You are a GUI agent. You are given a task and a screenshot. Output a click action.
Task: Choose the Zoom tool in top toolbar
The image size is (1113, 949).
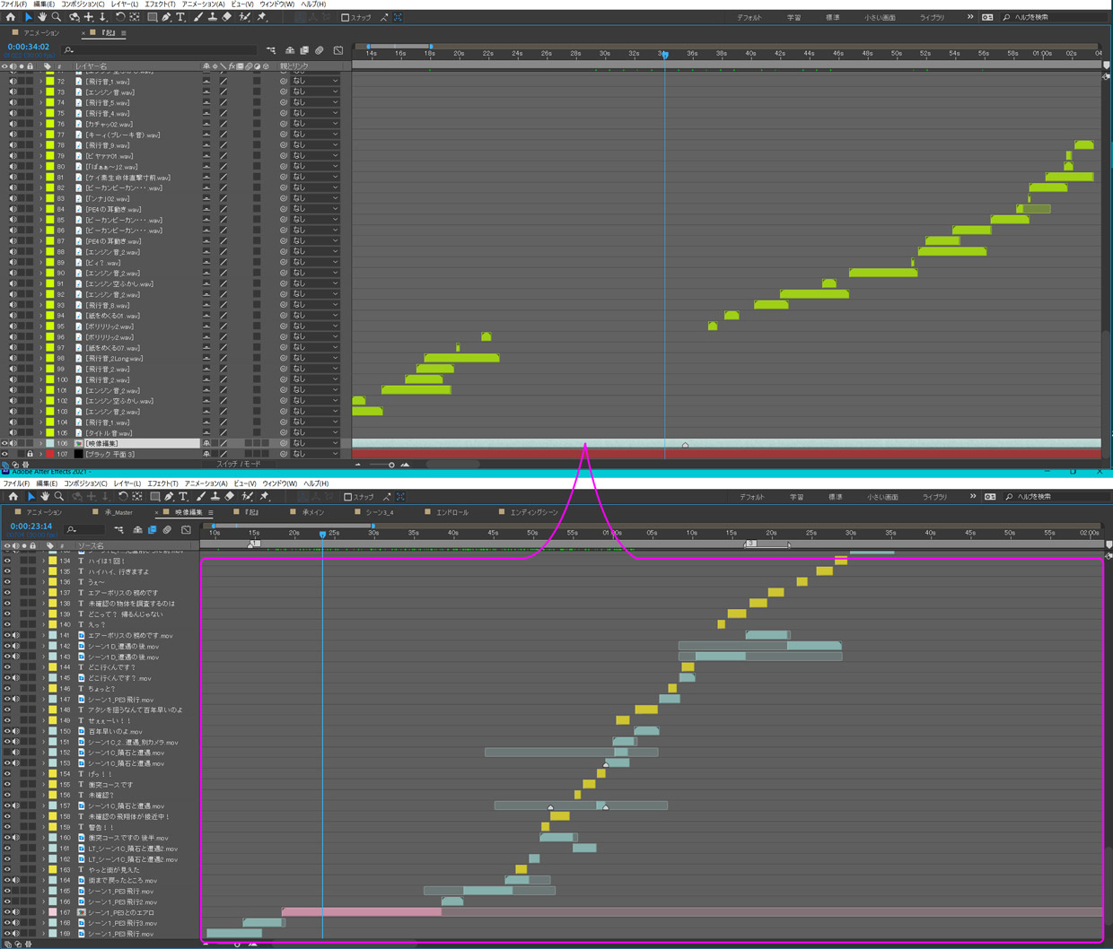click(56, 17)
